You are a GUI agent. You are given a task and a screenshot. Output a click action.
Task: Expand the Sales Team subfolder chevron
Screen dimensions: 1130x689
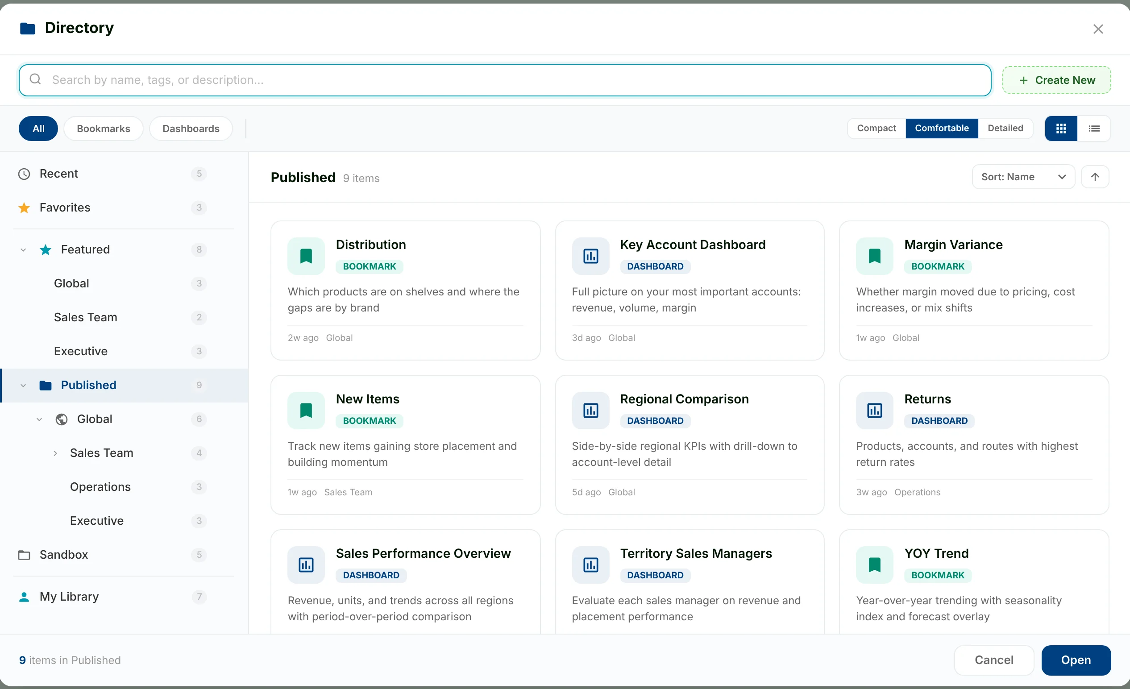point(55,453)
